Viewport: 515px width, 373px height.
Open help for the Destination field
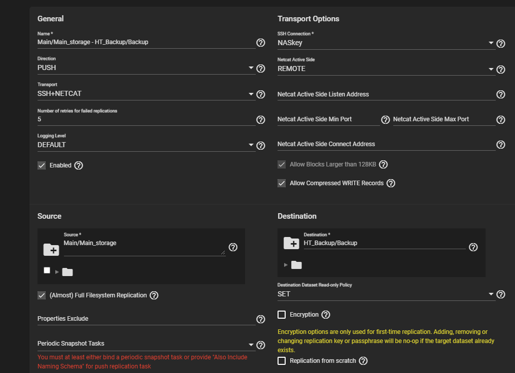(x=473, y=247)
